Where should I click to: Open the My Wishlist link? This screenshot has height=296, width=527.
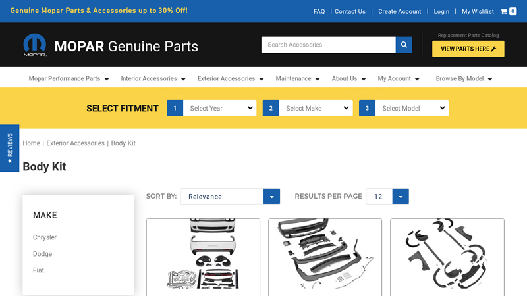tap(478, 11)
